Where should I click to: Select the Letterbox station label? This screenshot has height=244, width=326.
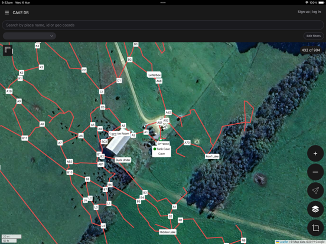click(x=154, y=75)
